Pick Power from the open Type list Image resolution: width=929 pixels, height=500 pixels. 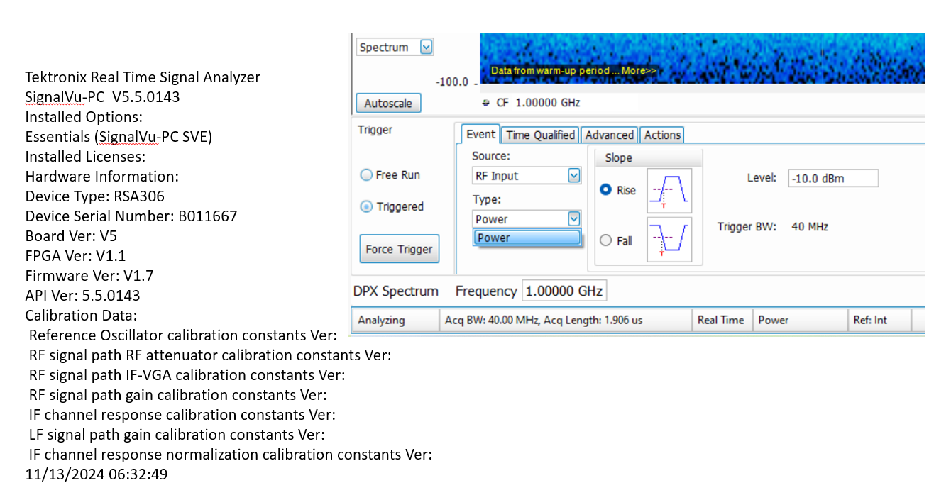pos(527,238)
